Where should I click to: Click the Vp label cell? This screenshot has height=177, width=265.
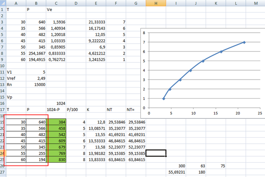pyautogui.click(x=16, y=97)
